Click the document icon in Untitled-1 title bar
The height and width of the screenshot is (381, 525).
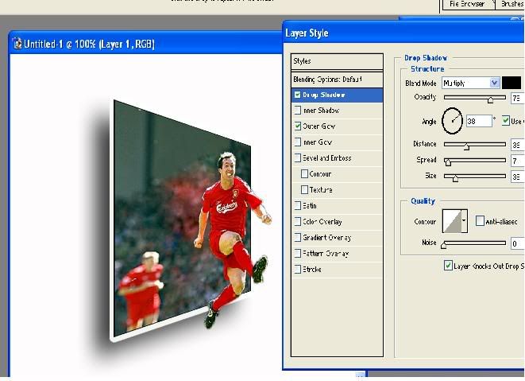[17, 44]
